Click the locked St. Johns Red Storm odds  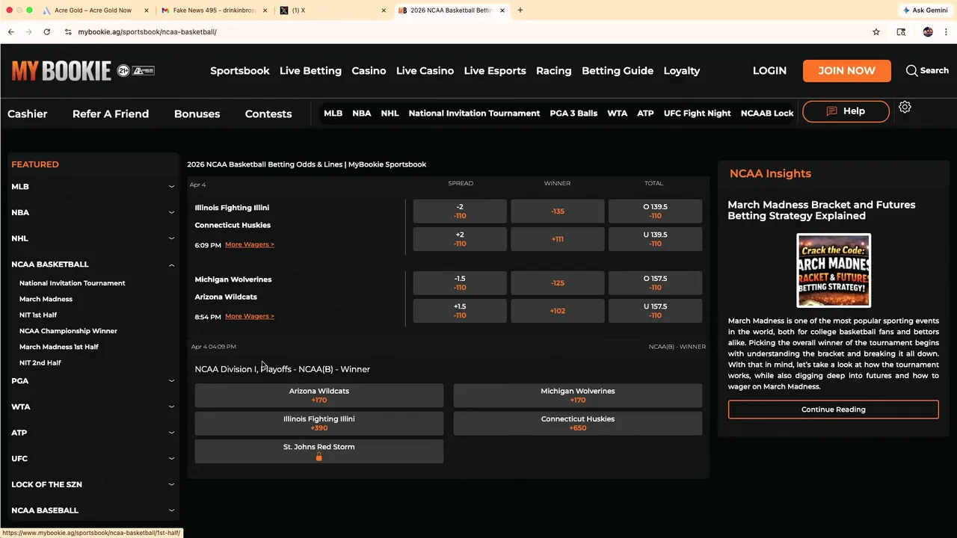(319, 451)
